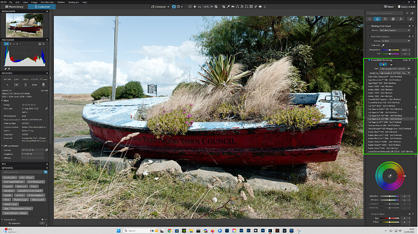Open the Help menu
The height and width of the screenshot is (234, 418).
85,2
